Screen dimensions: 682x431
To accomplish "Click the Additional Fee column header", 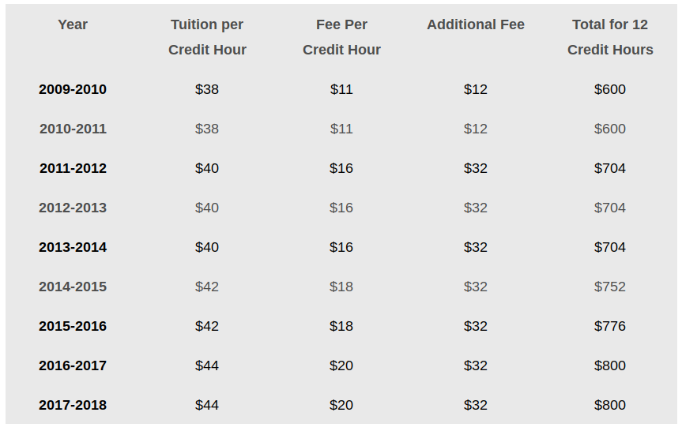I will tap(476, 24).
